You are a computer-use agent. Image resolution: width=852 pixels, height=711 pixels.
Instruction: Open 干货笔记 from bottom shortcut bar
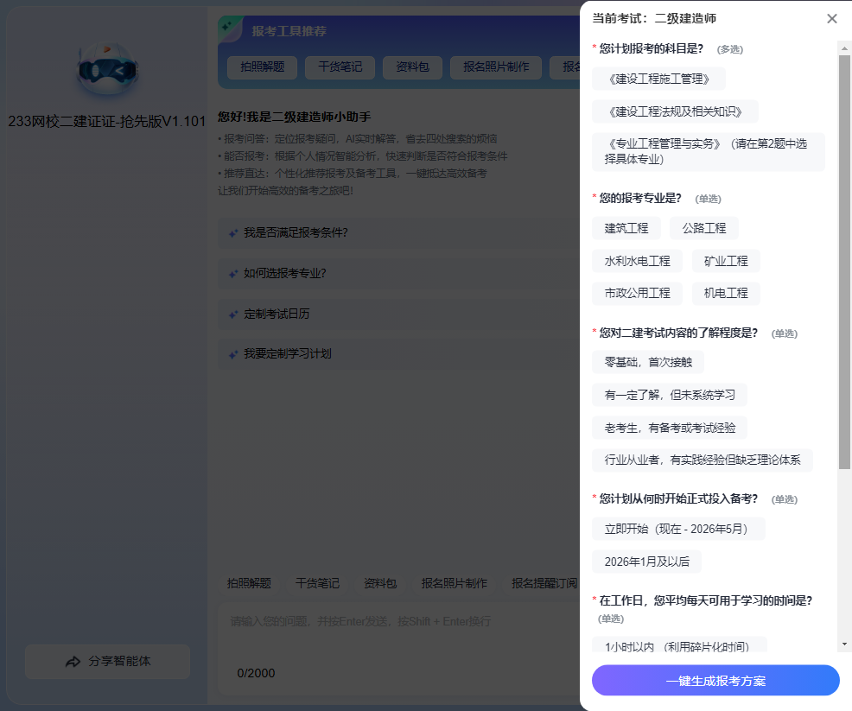(x=317, y=583)
